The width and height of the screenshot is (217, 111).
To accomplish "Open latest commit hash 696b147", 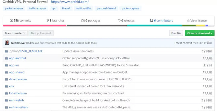I will coord(198,43).
